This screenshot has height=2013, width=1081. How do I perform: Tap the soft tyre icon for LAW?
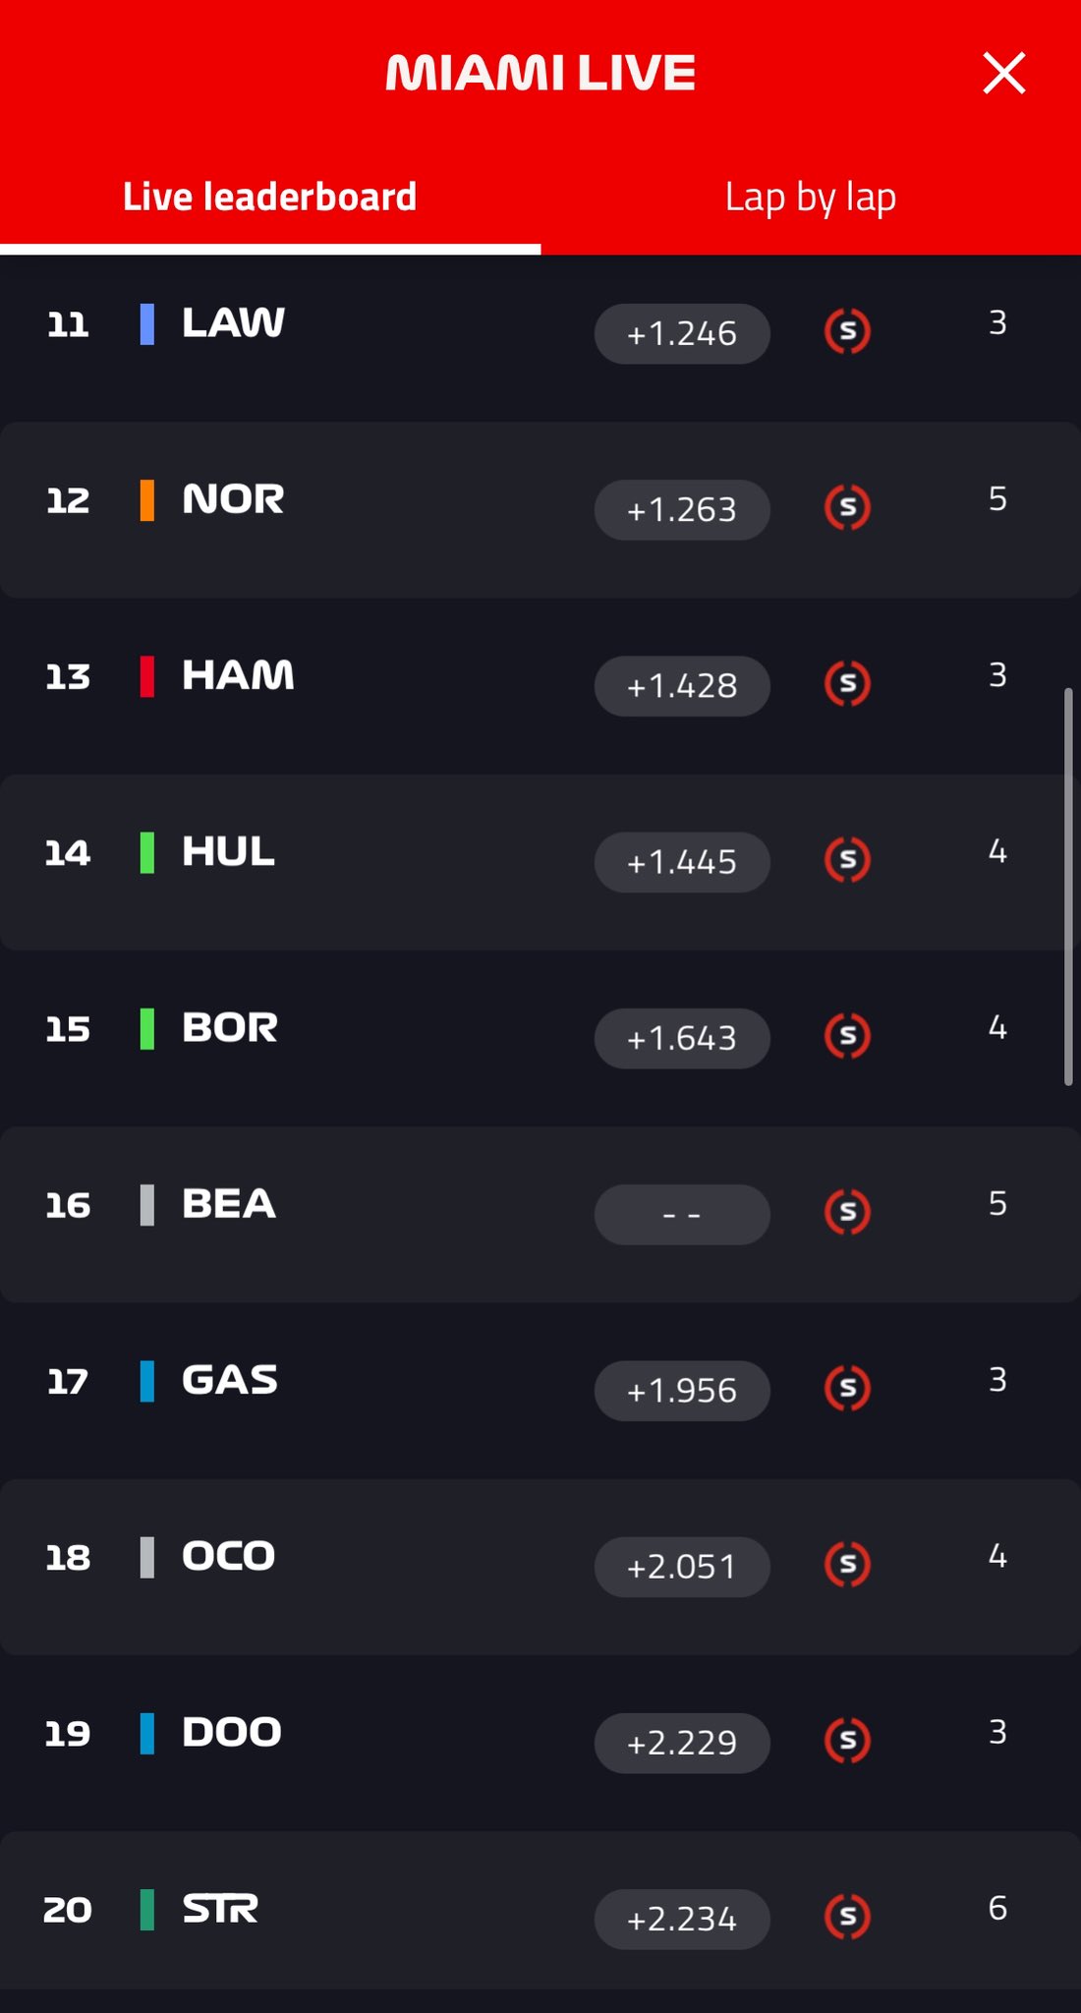847,331
